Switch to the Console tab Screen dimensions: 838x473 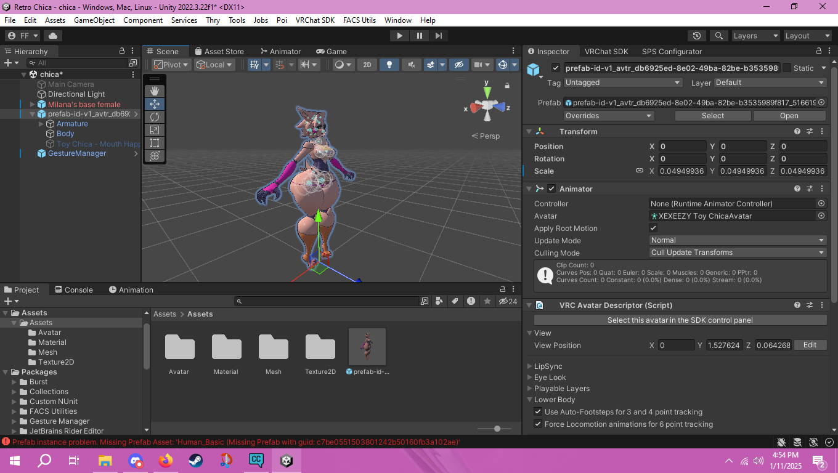73,289
